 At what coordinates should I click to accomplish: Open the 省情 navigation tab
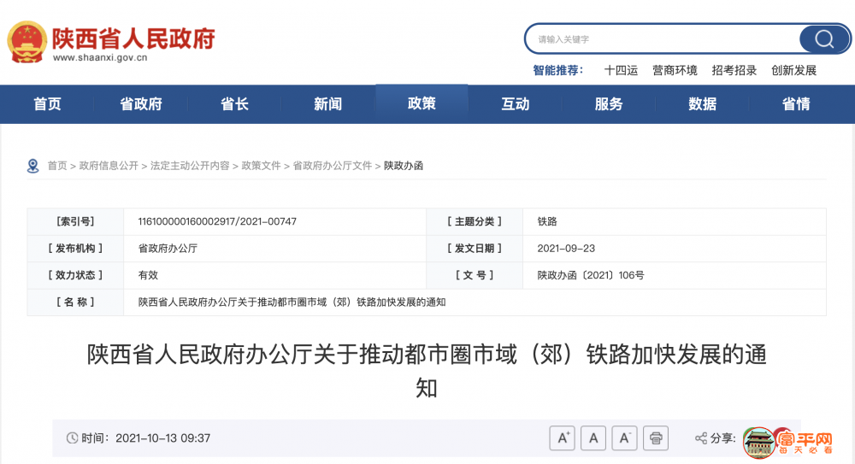pyautogui.click(x=796, y=103)
